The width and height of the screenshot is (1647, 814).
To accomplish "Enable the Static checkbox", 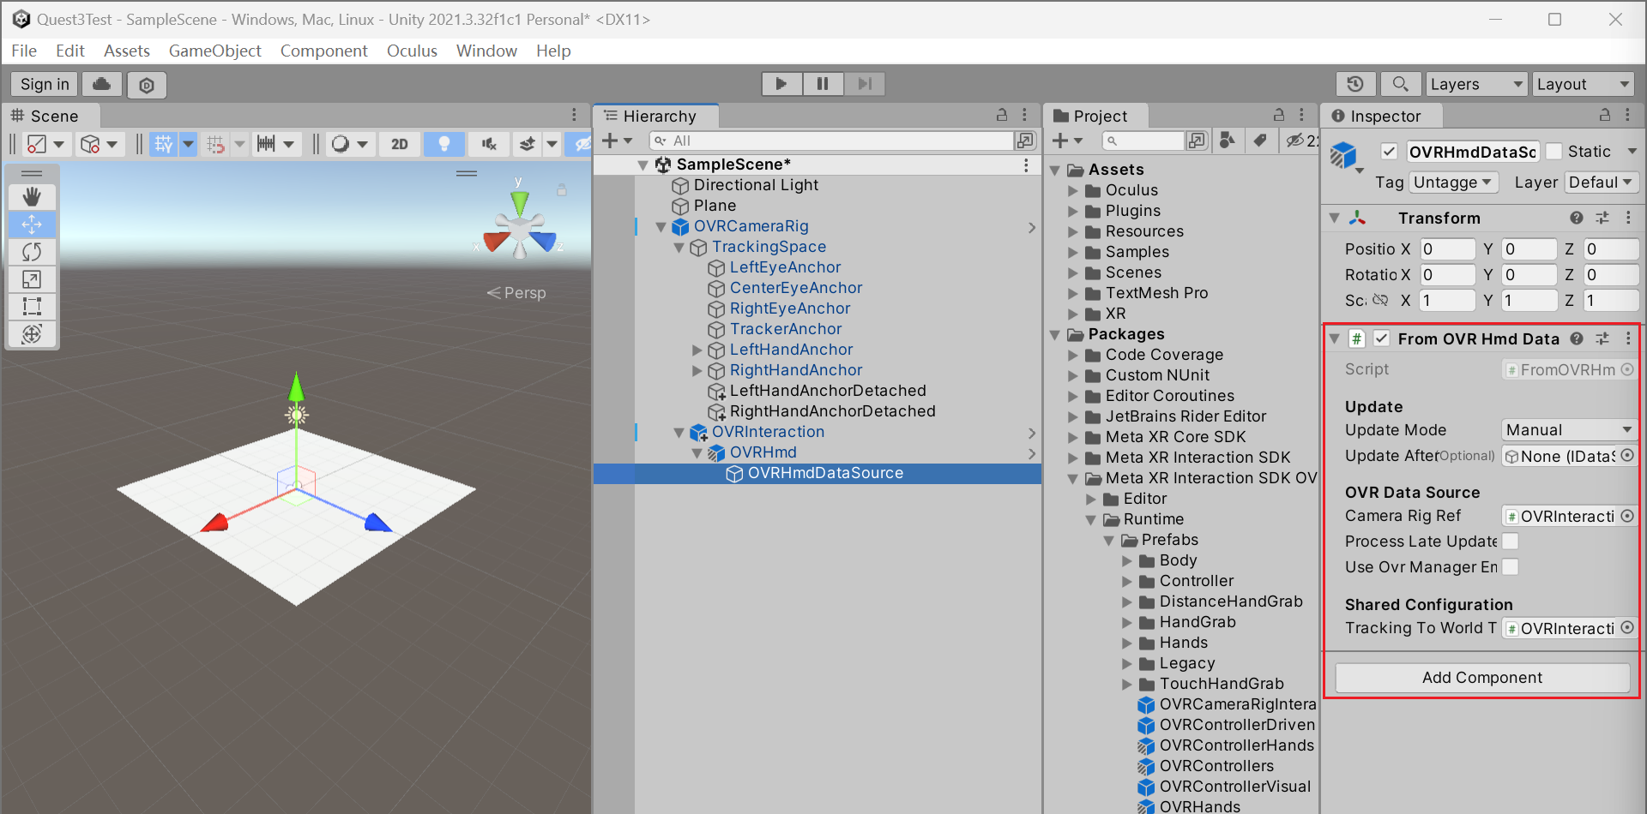I will pos(1553,152).
